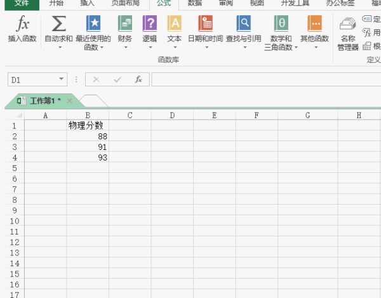Expand the Lookup and Reference dropdown arrow
381x298 pixels.
(x=244, y=48)
